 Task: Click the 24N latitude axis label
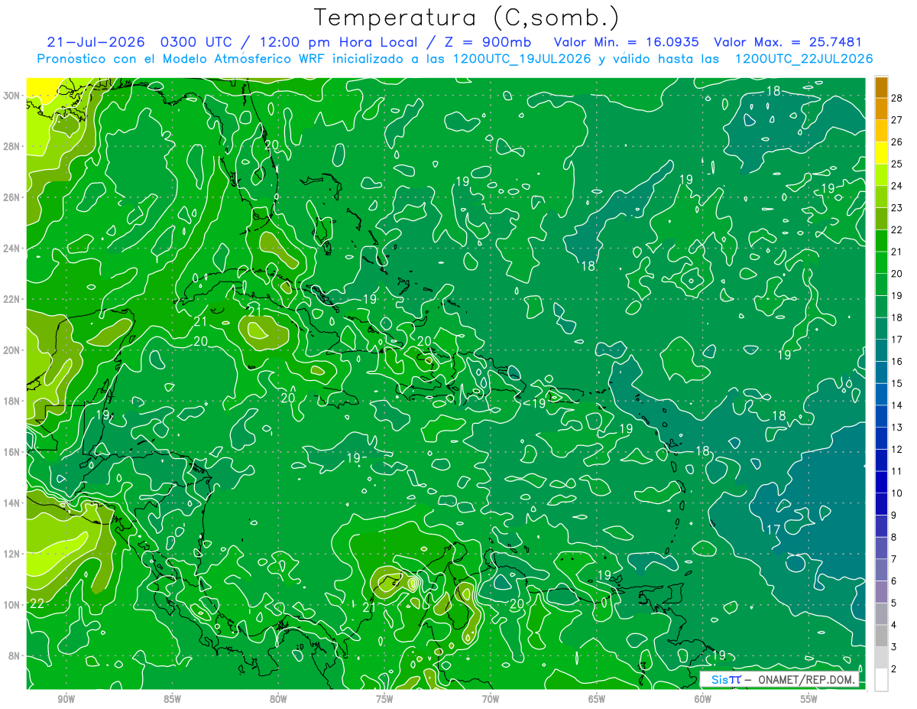click(12, 249)
